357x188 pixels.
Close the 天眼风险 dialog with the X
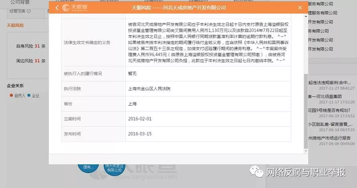pos(300,8)
